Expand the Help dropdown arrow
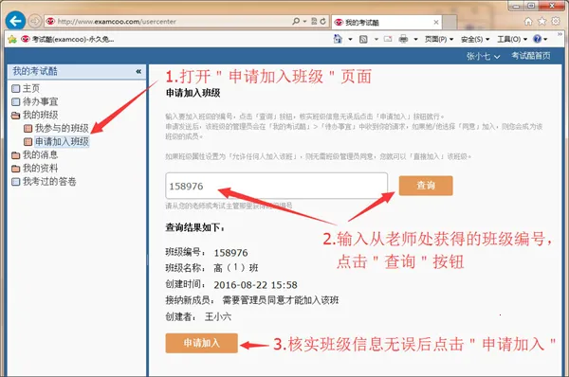569x377 pixels. pos(545,39)
